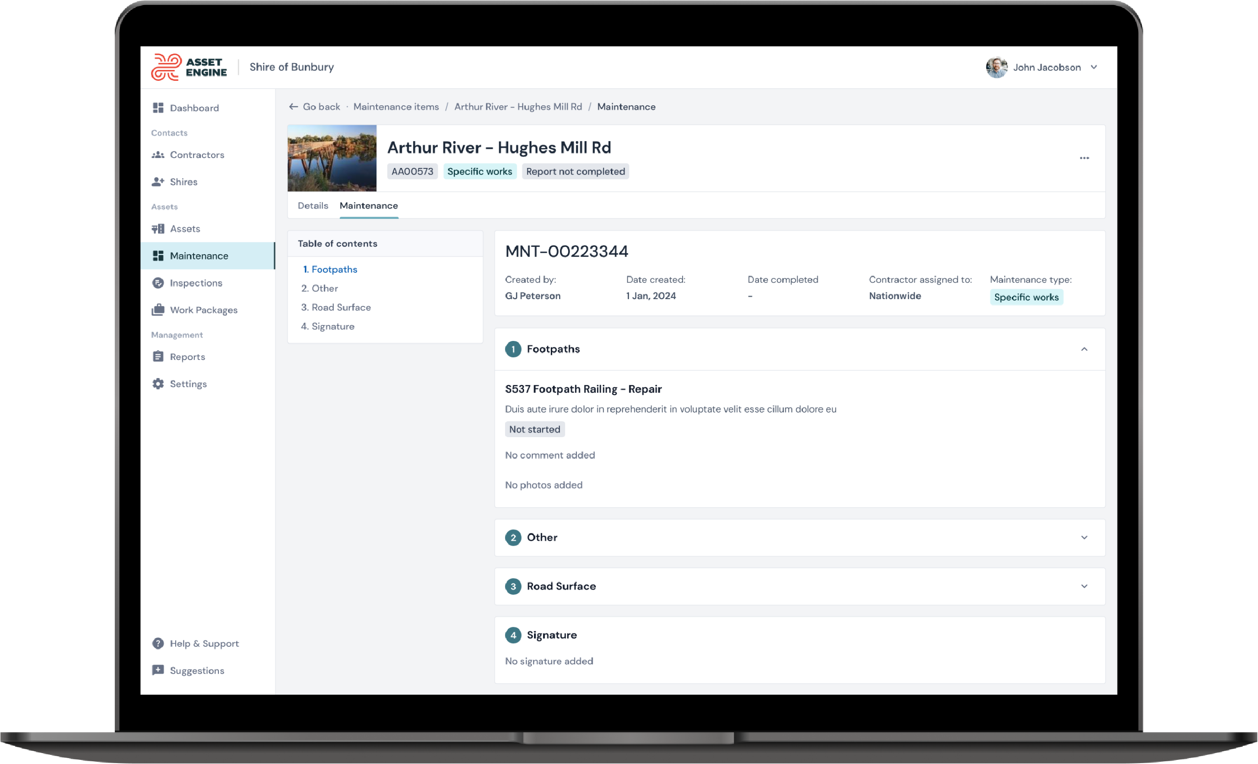Click the Assets sidebar icon
Image resolution: width=1258 pixels, height=764 pixels.
(158, 228)
